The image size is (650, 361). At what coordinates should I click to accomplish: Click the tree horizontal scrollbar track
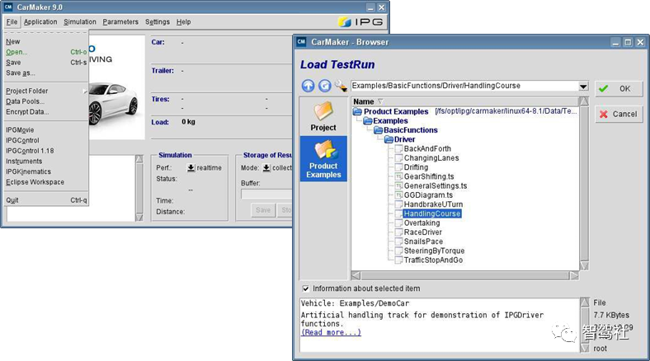coord(464,276)
